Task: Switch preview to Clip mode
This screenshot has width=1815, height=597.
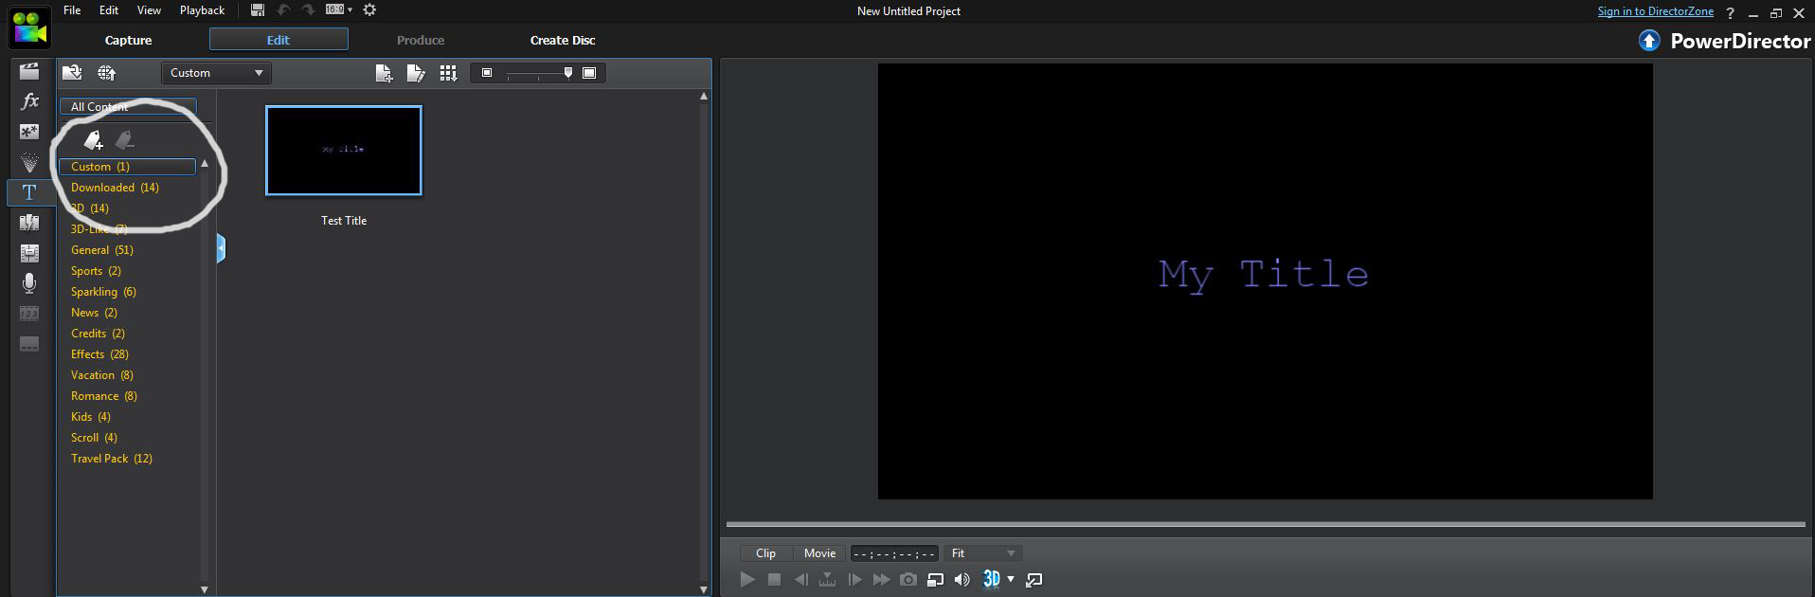Action: tap(765, 553)
